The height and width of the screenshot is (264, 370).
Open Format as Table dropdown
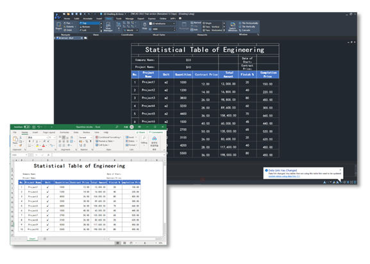point(105,141)
